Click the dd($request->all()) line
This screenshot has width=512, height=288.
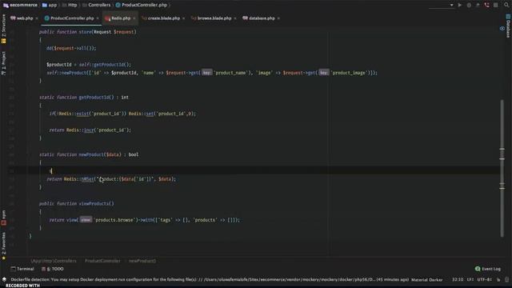pyautogui.click(x=71, y=48)
